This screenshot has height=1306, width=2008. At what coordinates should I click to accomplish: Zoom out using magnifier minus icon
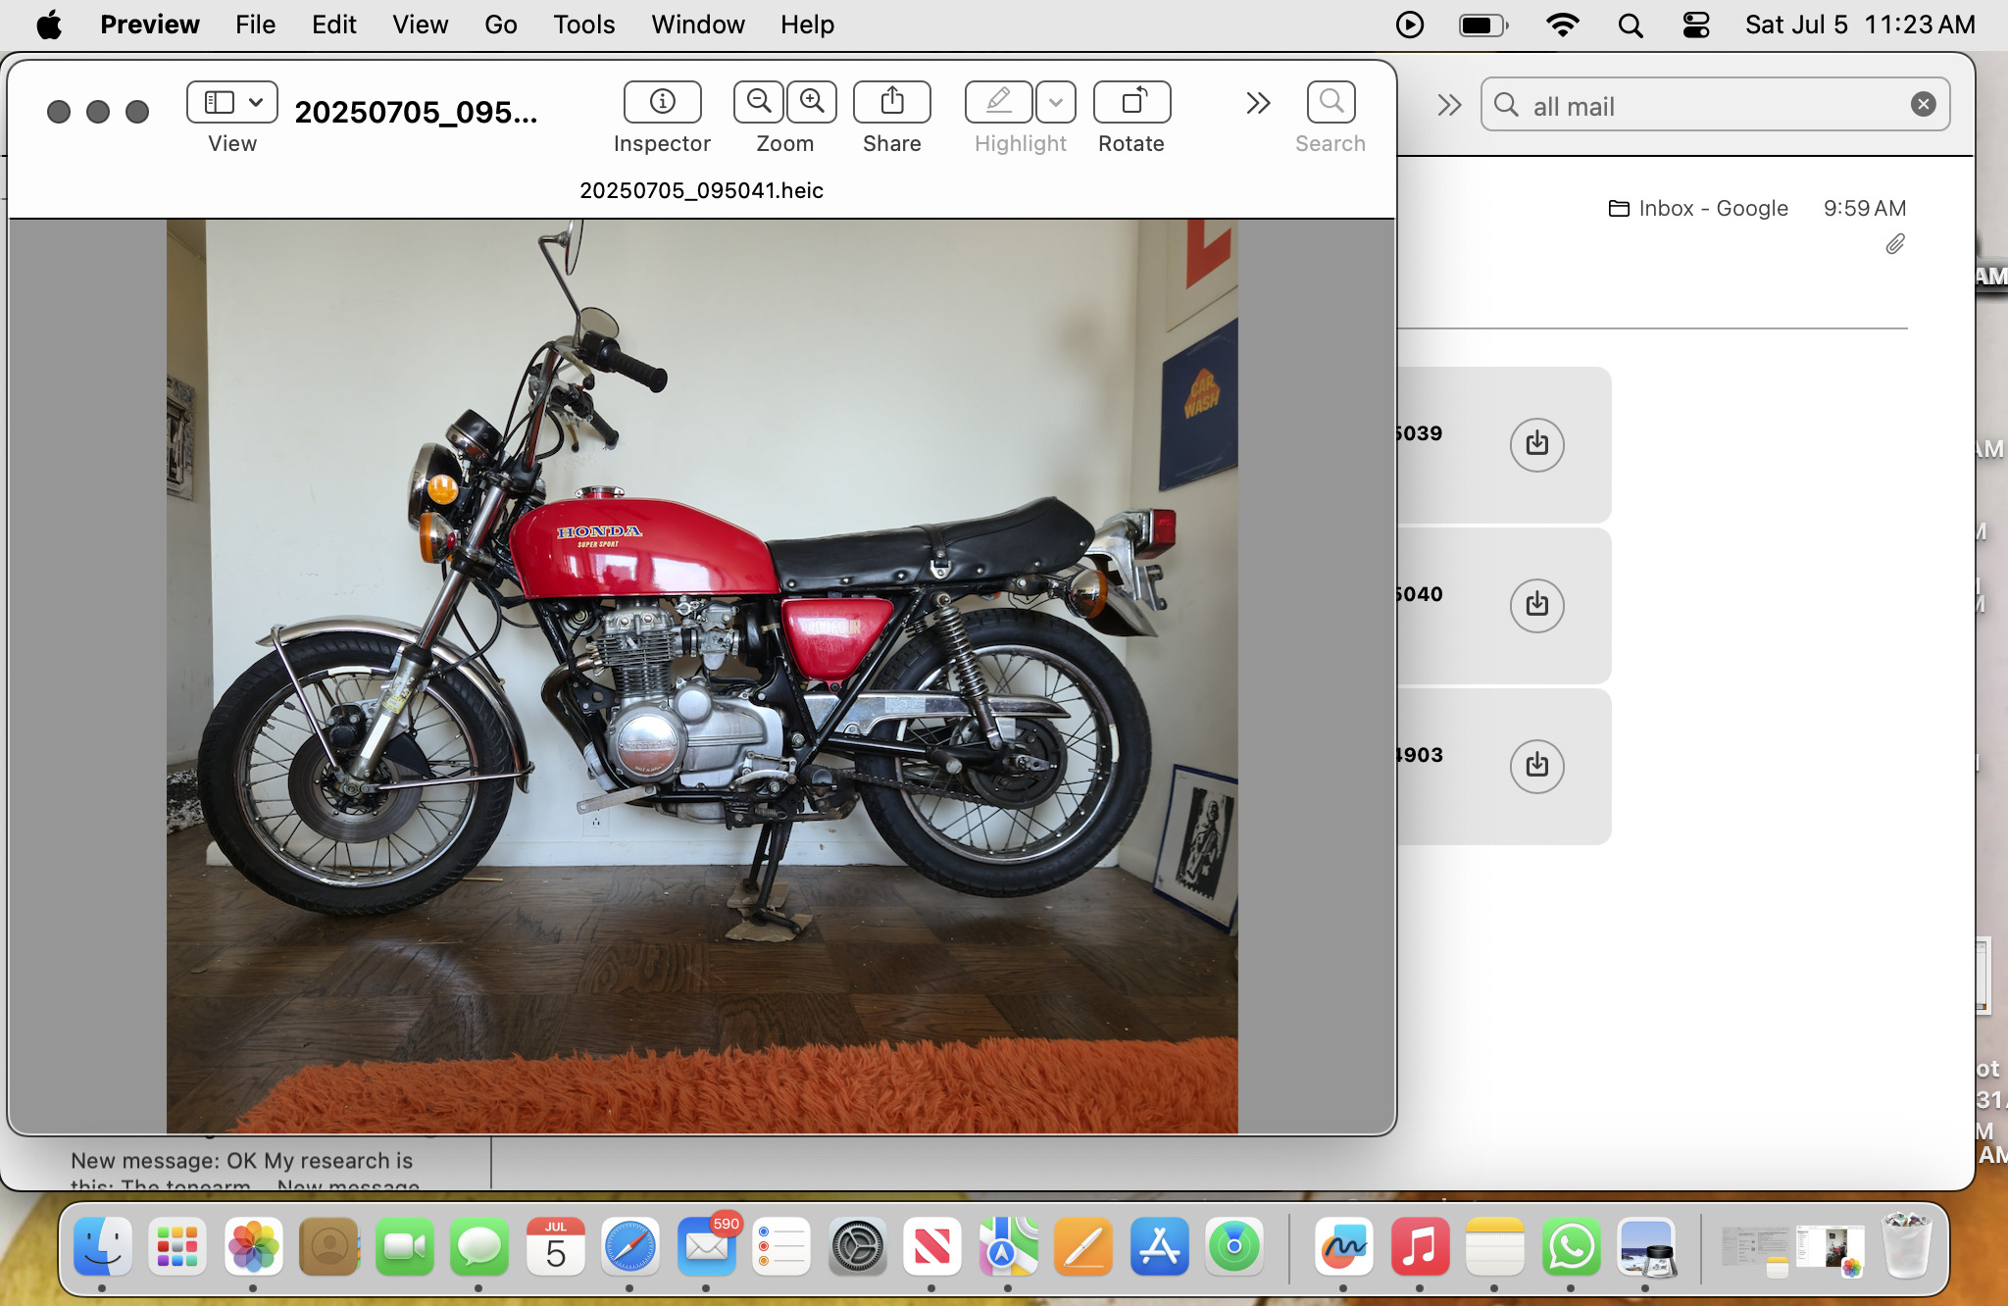(759, 102)
